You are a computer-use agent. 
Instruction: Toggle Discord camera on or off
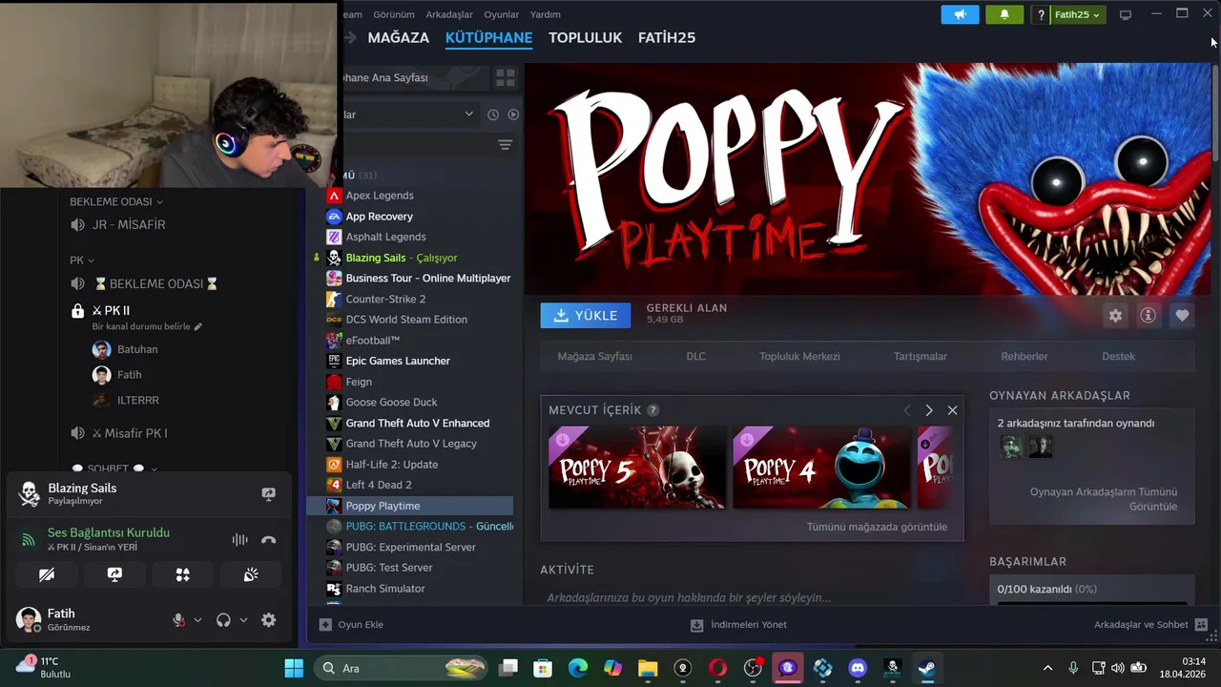[x=47, y=574]
